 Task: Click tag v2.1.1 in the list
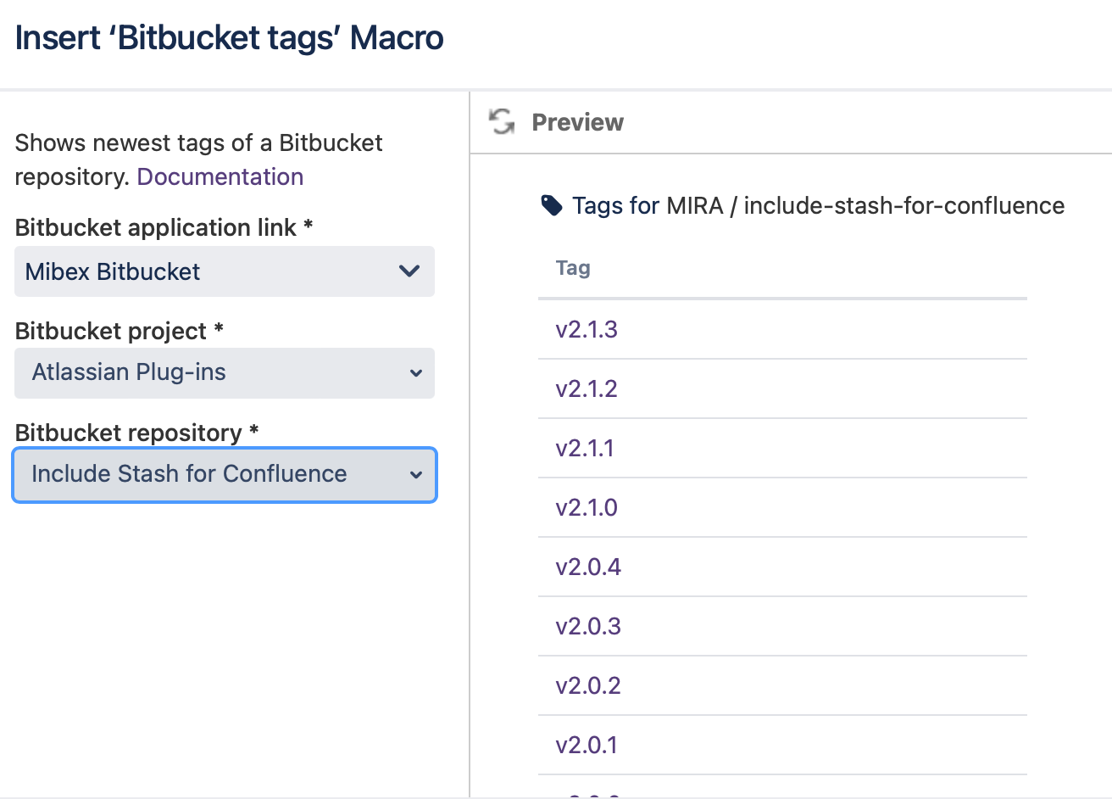click(x=585, y=448)
